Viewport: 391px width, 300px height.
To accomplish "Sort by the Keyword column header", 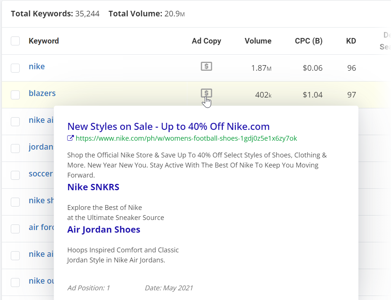I will click(x=44, y=41).
